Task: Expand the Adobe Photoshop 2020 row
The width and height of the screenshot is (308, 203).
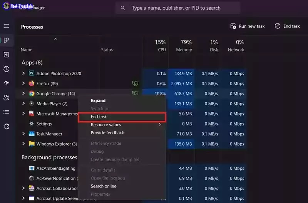Action: click(23, 73)
